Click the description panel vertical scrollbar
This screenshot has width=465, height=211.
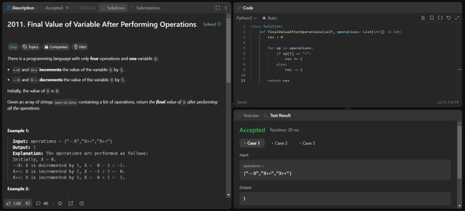click(228, 50)
